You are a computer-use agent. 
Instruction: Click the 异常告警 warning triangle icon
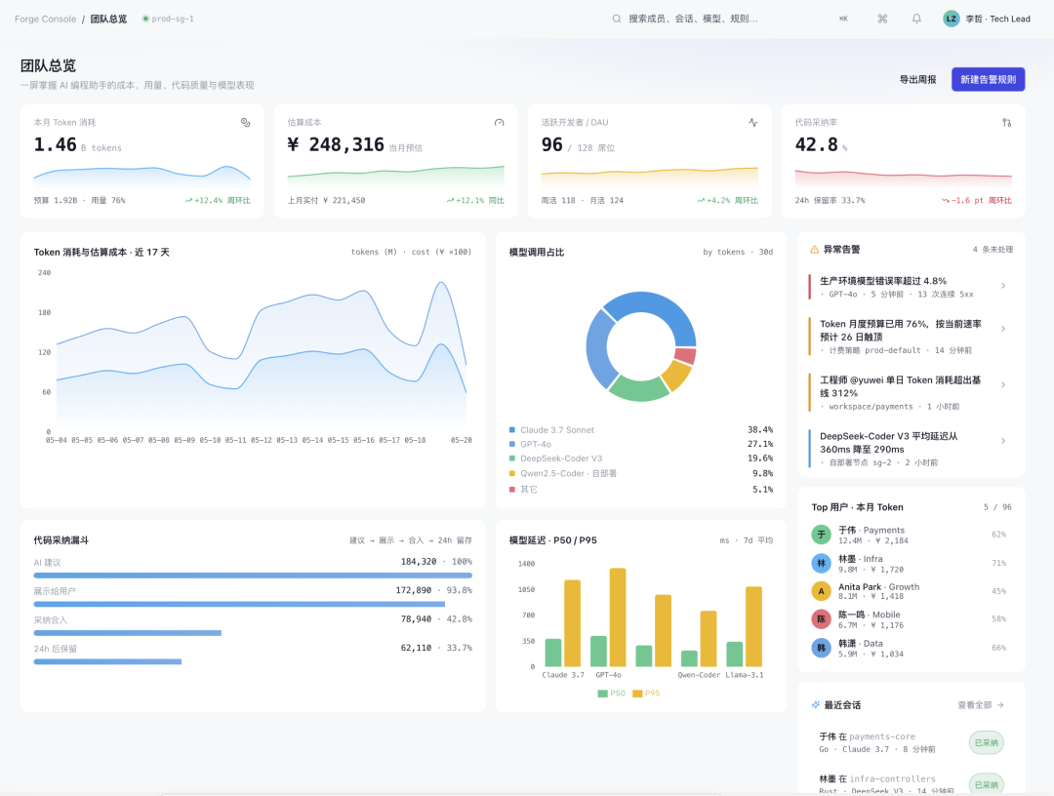(815, 249)
